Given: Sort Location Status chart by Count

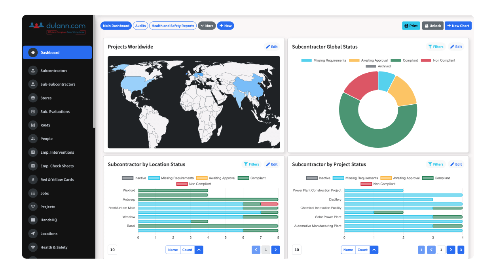Looking at the screenshot, I should click(x=187, y=250).
